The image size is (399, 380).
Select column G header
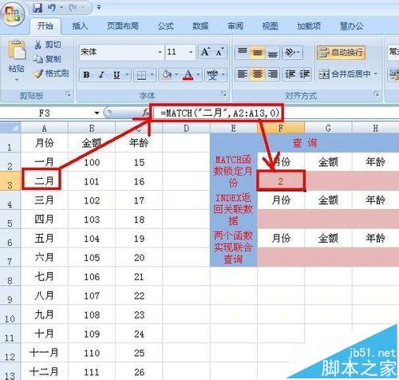tap(328, 129)
